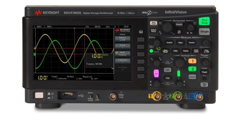Toggle the External trigger key
Image resolution: width=241 pixels, height=120 pixels.
click(192, 77)
